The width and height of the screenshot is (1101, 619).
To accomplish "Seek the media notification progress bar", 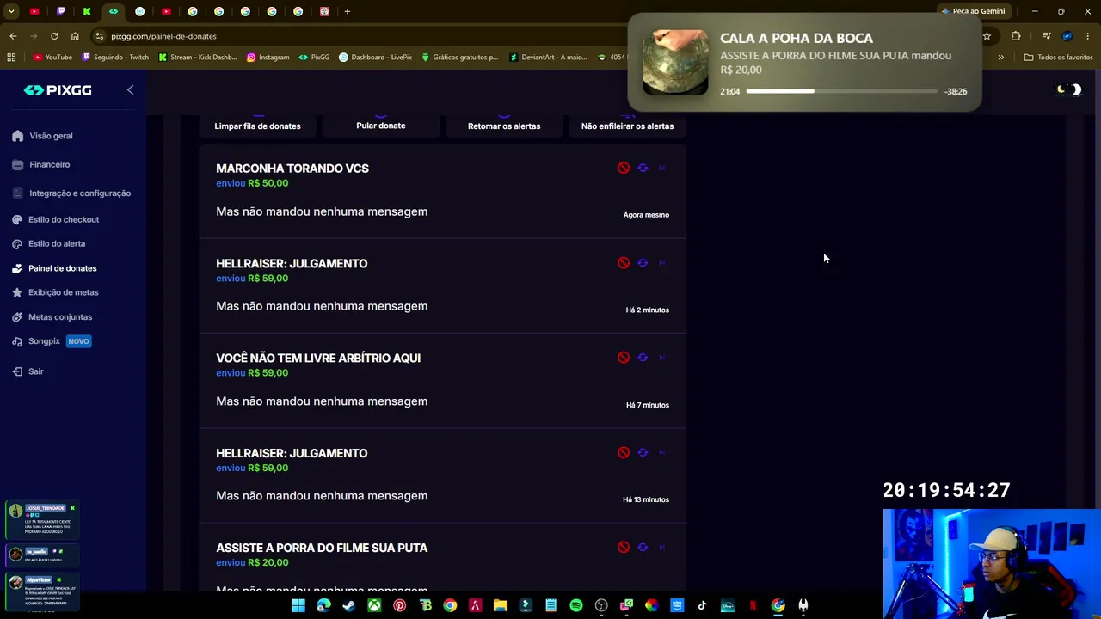I will 841,91.
